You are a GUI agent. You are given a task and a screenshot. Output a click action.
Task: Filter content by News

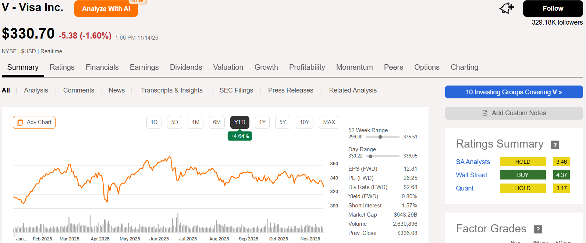click(x=117, y=90)
